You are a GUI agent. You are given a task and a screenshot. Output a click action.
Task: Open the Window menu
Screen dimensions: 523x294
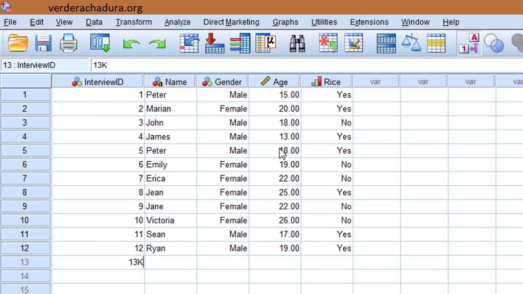(415, 22)
